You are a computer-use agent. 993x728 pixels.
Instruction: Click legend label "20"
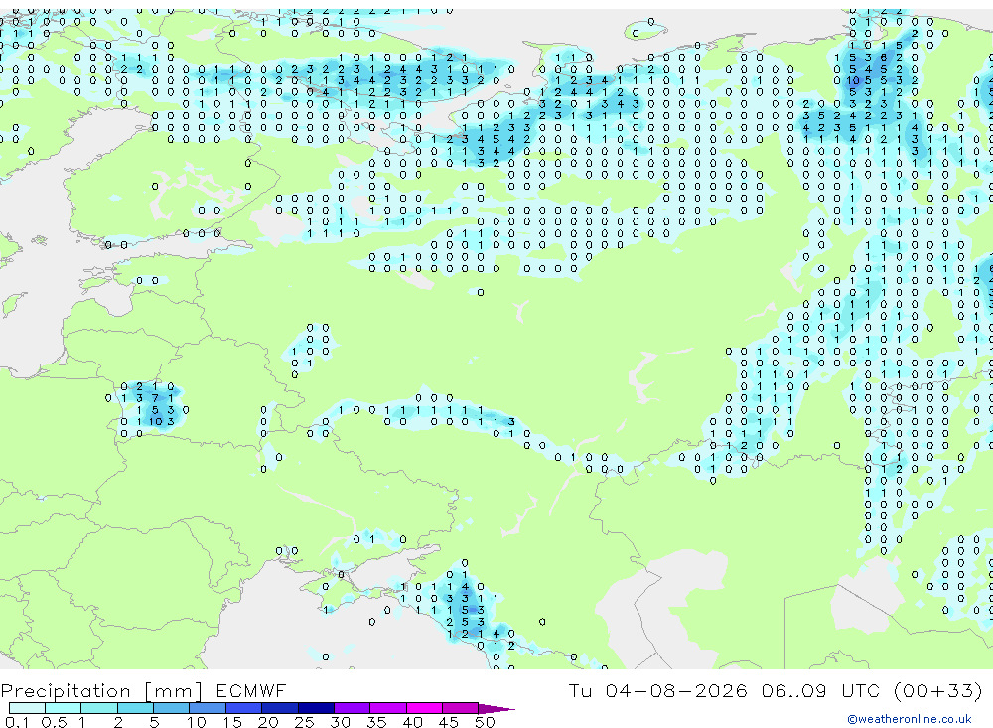[x=268, y=722]
